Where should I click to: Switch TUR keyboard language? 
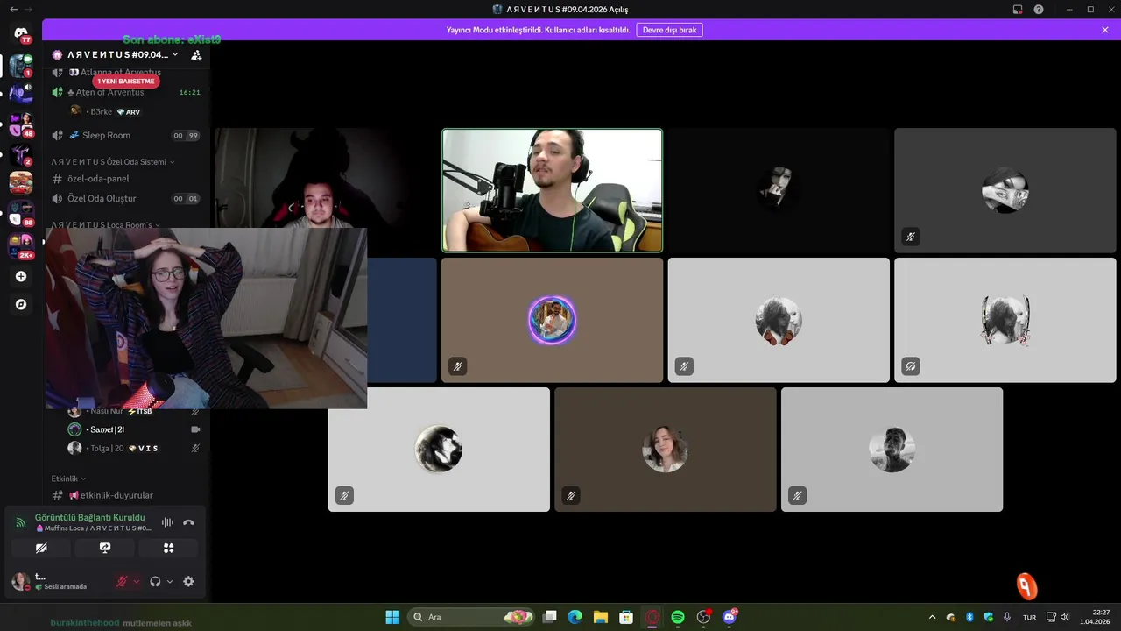point(1030,617)
